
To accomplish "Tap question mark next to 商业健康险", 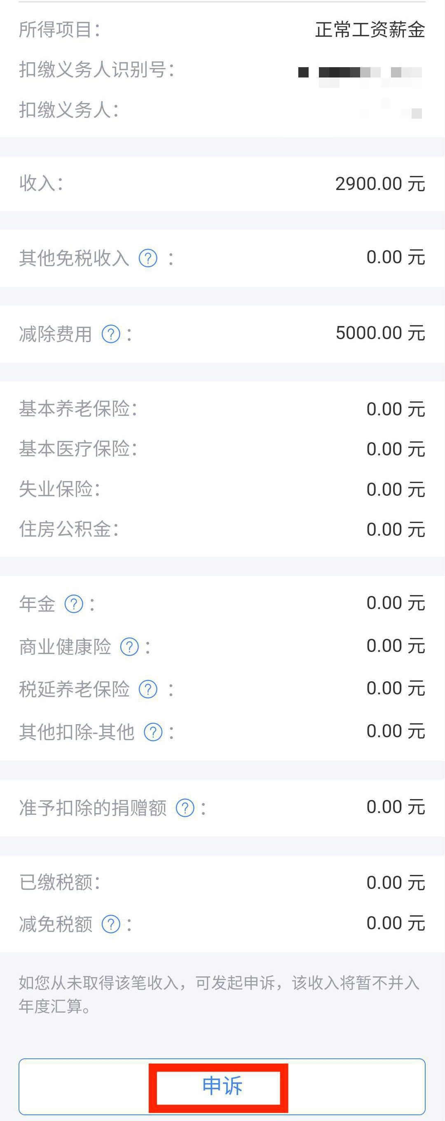I will (x=129, y=647).
